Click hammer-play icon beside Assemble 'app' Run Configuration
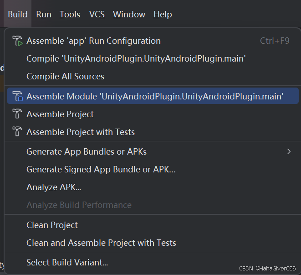The width and height of the screenshot is (301, 275). pos(17,41)
